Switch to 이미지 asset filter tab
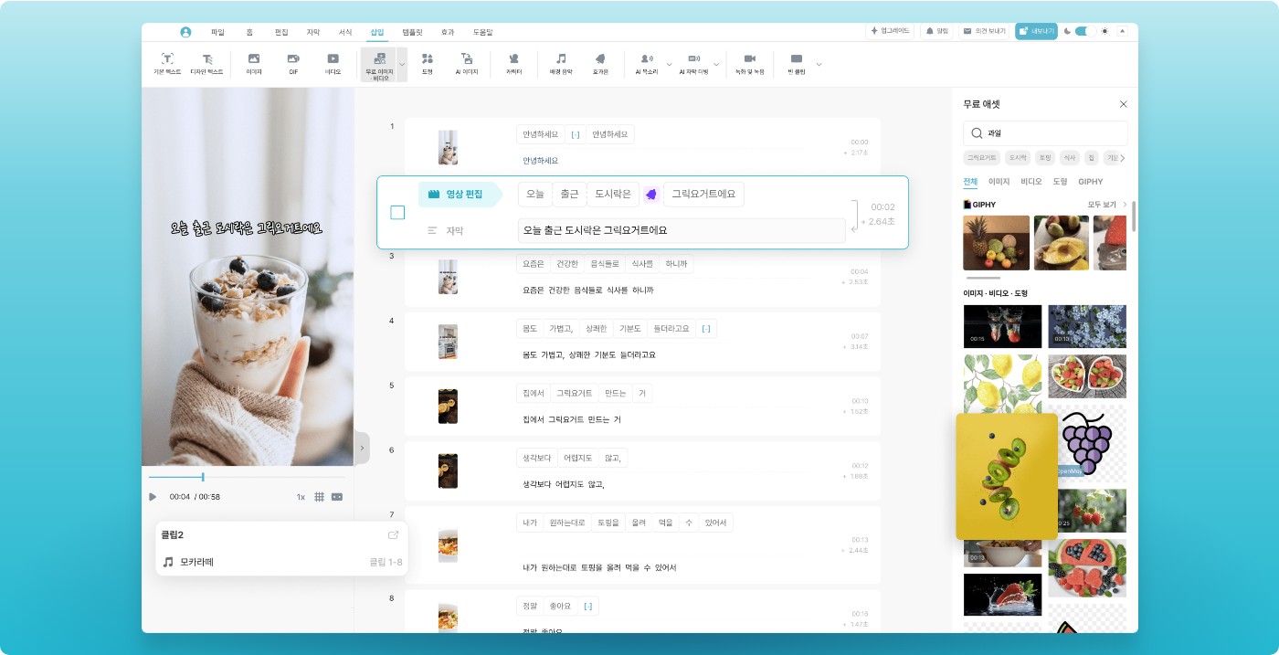The image size is (1279, 655). 999,182
